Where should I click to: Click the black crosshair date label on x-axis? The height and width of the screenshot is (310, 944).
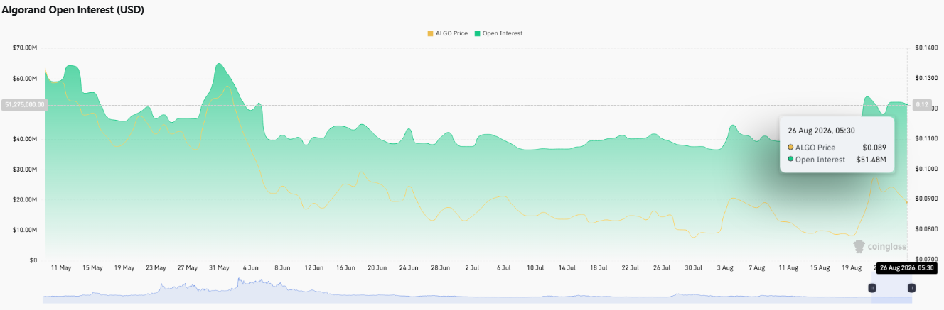pyautogui.click(x=906, y=268)
